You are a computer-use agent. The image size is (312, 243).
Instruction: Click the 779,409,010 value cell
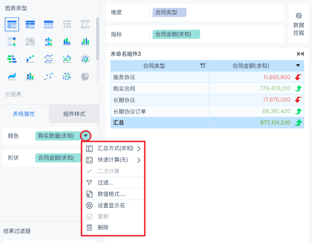tap(257, 88)
